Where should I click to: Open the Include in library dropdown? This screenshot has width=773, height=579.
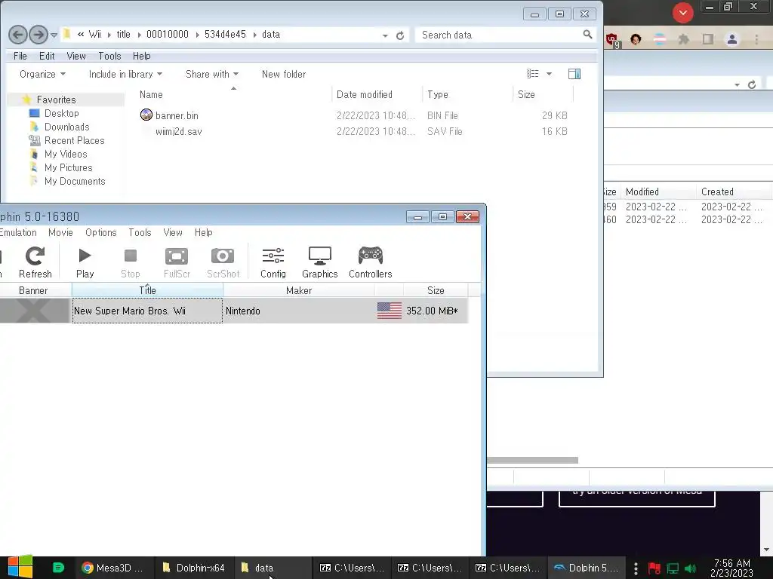tap(125, 75)
